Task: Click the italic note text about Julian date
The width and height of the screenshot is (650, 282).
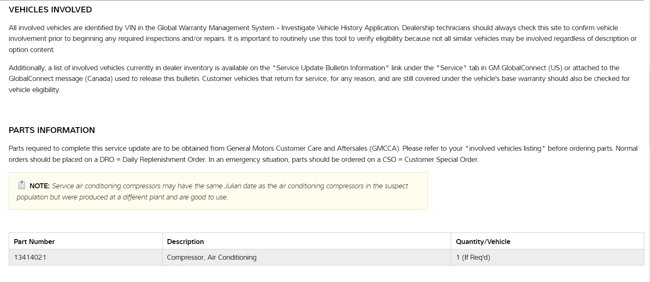Action: [229, 186]
